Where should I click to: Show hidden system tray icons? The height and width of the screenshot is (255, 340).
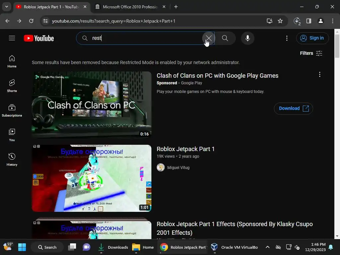(x=267, y=247)
